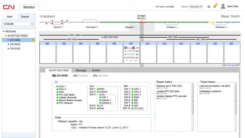Open milepost 810 link
This screenshot has width=245, height=138.
click(x=131, y=43)
